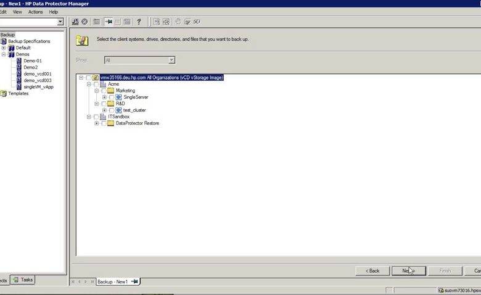Image resolution: width=481 pixels, height=295 pixels.
Task: Expand the Default group in sidebar
Action: (x=4, y=48)
